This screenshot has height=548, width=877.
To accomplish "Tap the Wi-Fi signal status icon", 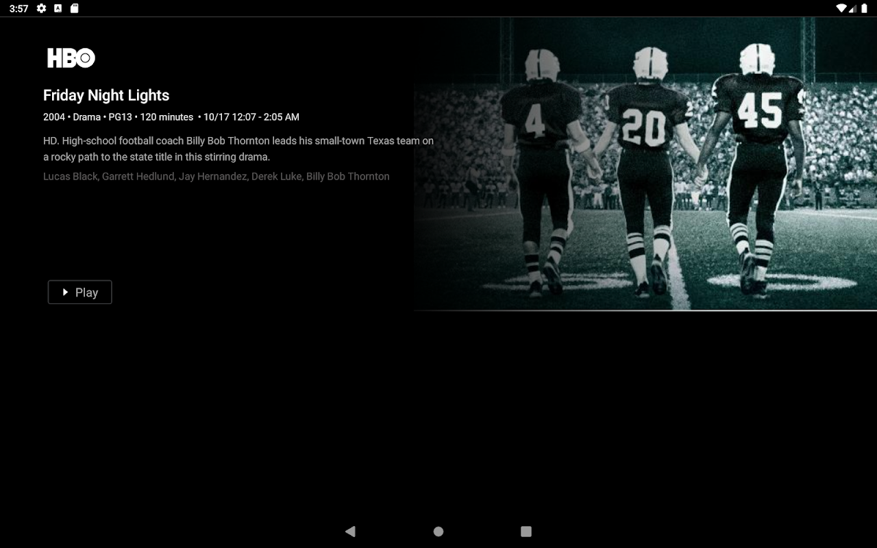I will click(x=841, y=8).
